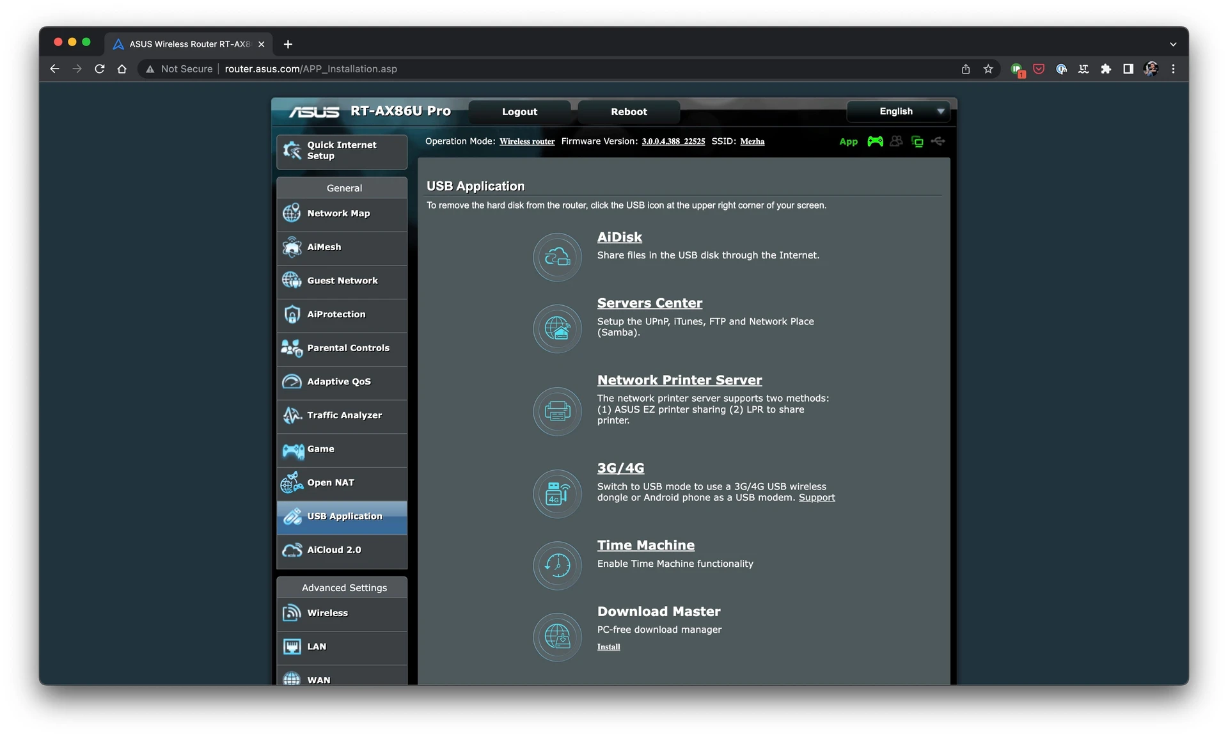Image resolution: width=1228 pixels, height=737 pixels.
Task: Open LAN advanced settings
Action: tap(342, 647)
